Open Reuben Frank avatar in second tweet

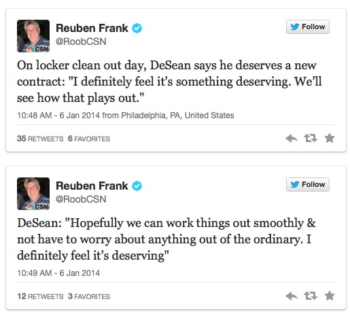pos(33,194)
